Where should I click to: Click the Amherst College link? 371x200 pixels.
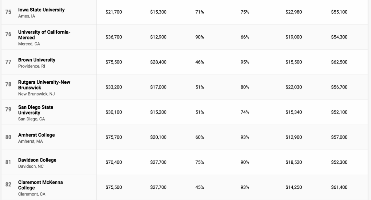coord(36,135)
